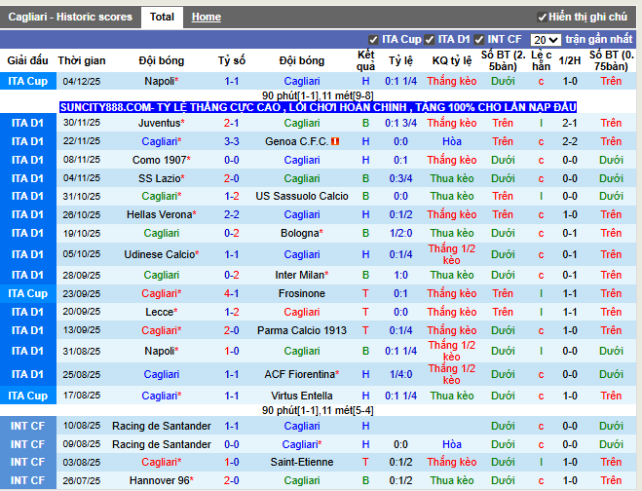This screenshot has width=642, height=491.
Task: Click the 1/2H column header
Action: pyautogui.click(x=570, y=60)
